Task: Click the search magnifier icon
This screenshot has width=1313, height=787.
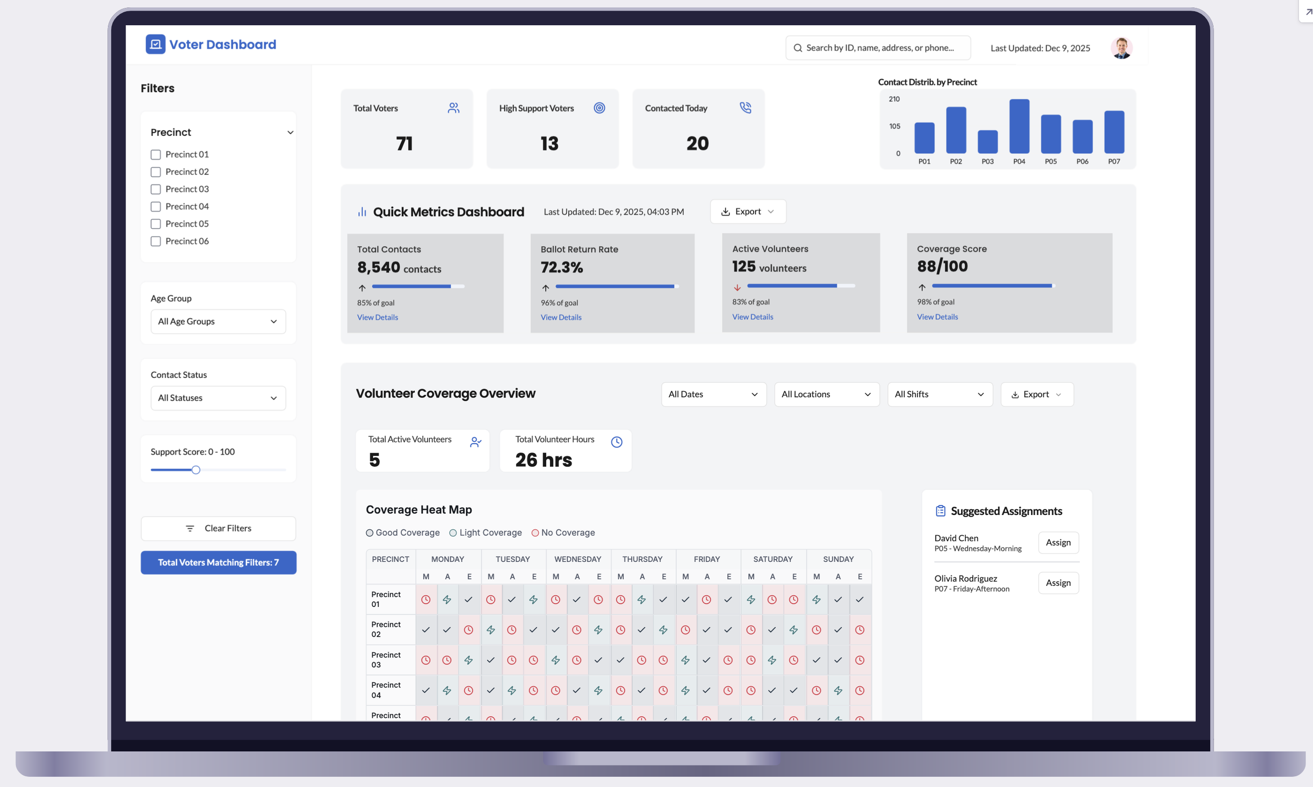Action: coord(797,48)
